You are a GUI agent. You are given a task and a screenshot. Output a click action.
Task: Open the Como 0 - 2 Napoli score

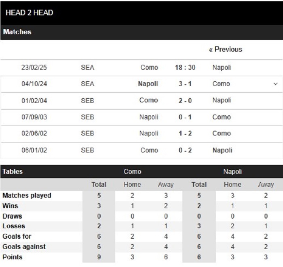pyautogui.click(x=185, y=150)
